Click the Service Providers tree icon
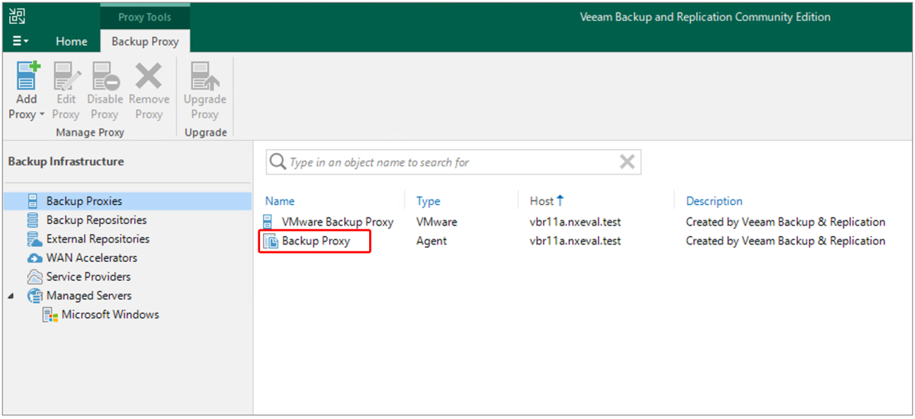The height and width of the screenshot is (419, 915). (x=34, y=277)
